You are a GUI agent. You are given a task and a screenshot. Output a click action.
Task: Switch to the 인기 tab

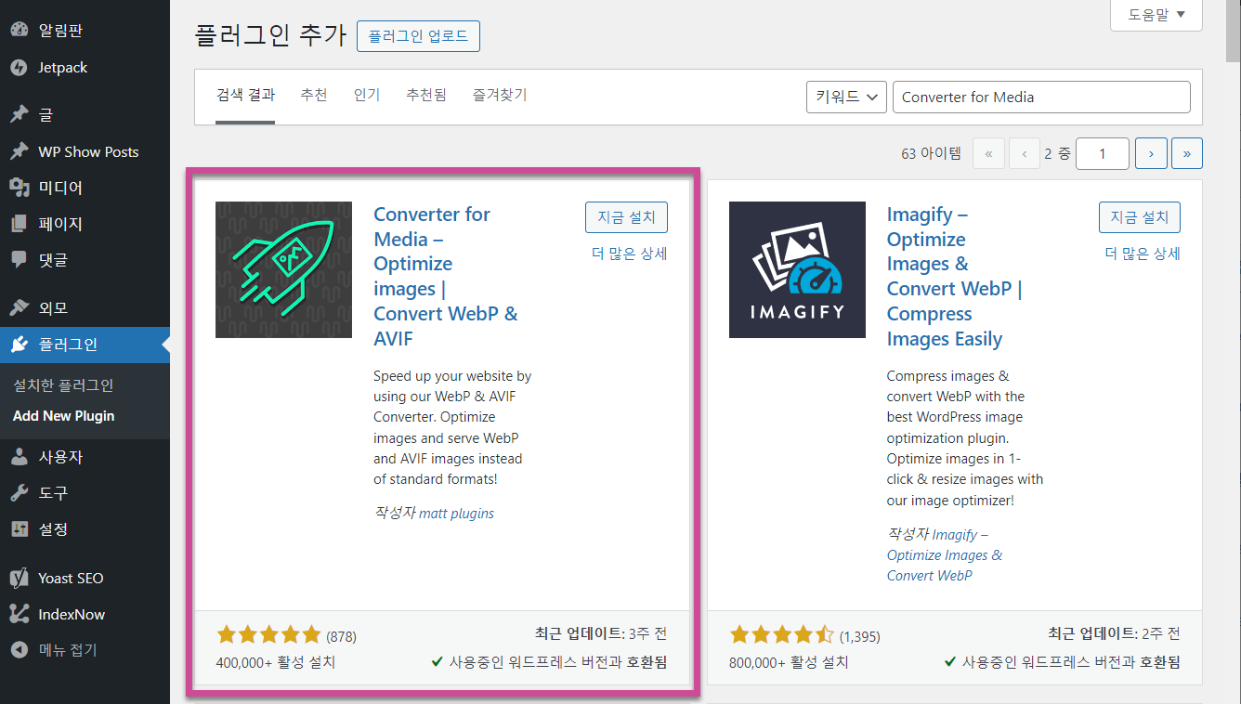(367, 95)
